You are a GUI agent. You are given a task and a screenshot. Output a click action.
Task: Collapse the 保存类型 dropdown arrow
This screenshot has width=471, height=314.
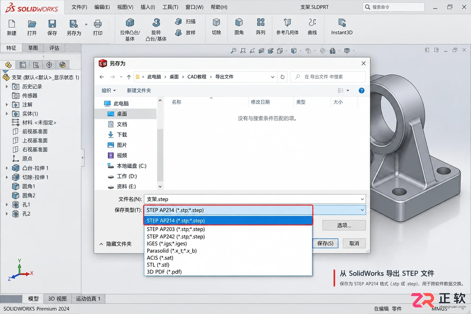coord(362,210)
